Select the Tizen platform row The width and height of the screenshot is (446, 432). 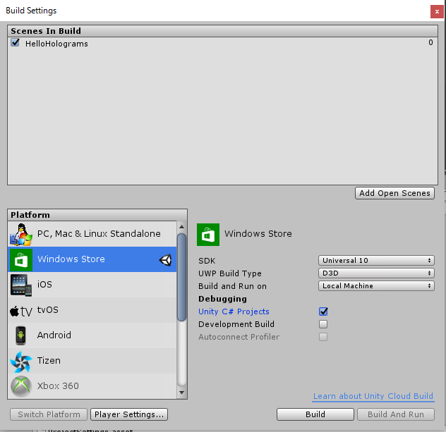92,361
